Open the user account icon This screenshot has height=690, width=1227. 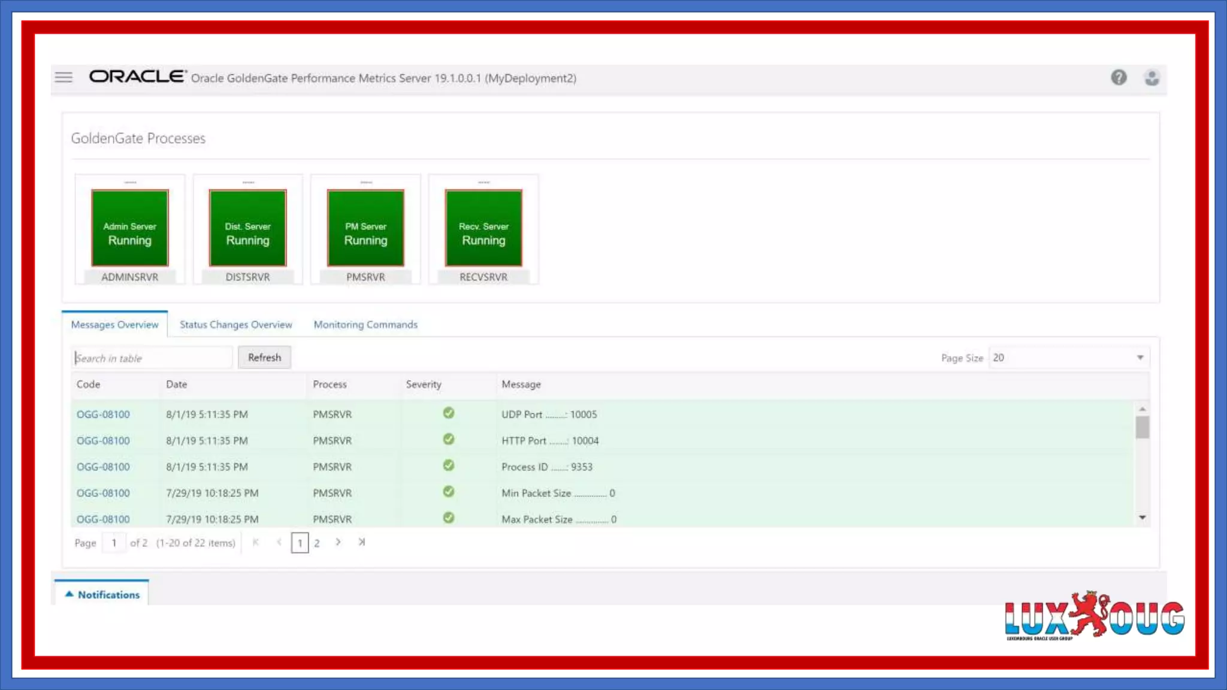(1152, 78)
